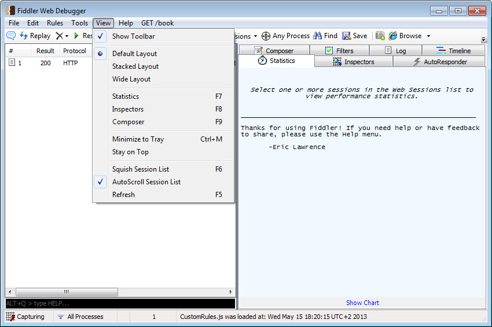
Task: Click the Composer tab pencil icon
Action: click(258, 50)
